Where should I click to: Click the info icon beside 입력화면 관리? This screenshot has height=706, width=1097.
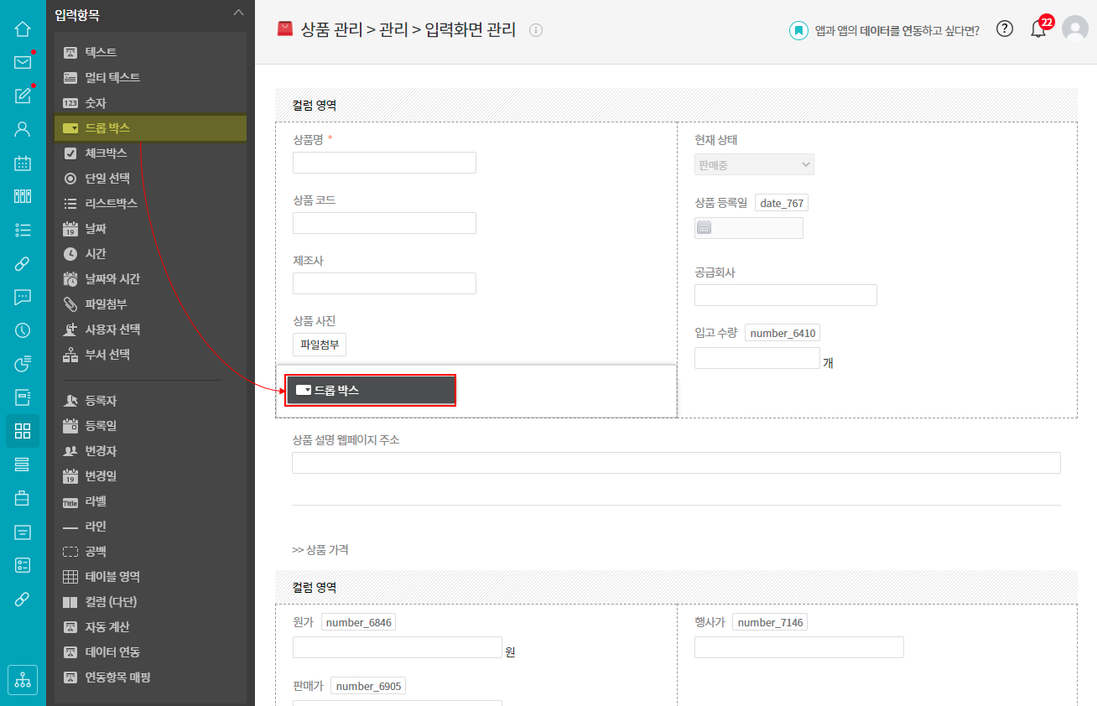(537, 30)
